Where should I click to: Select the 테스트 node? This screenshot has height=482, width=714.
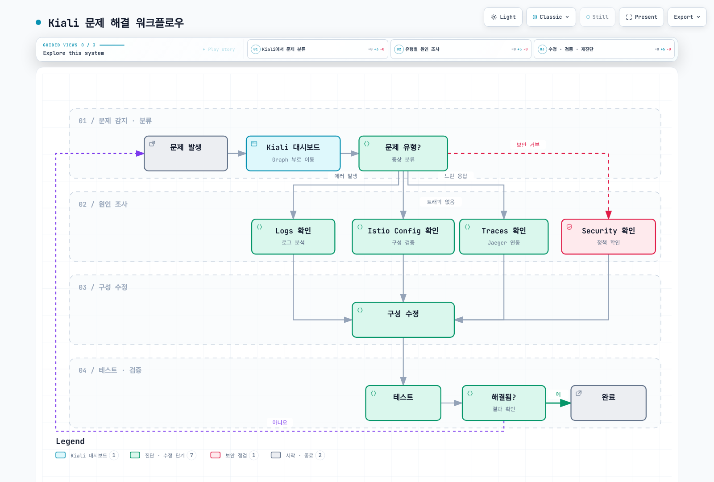coord(403,403)
